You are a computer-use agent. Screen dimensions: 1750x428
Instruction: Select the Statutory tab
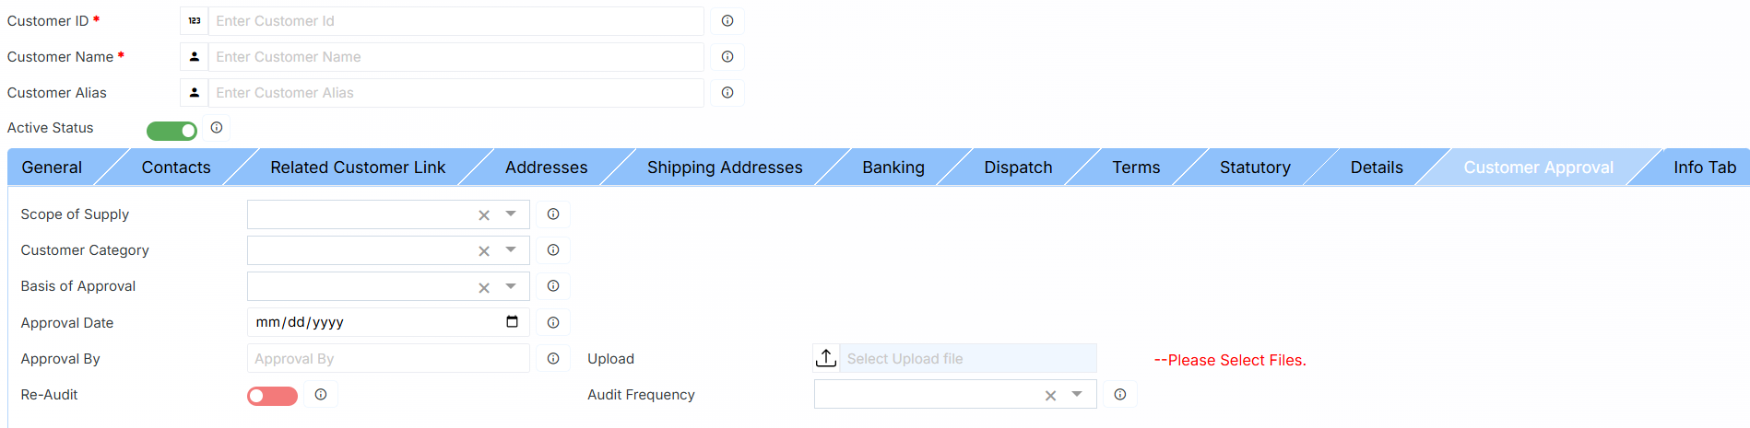click(x=1255, y=168)
